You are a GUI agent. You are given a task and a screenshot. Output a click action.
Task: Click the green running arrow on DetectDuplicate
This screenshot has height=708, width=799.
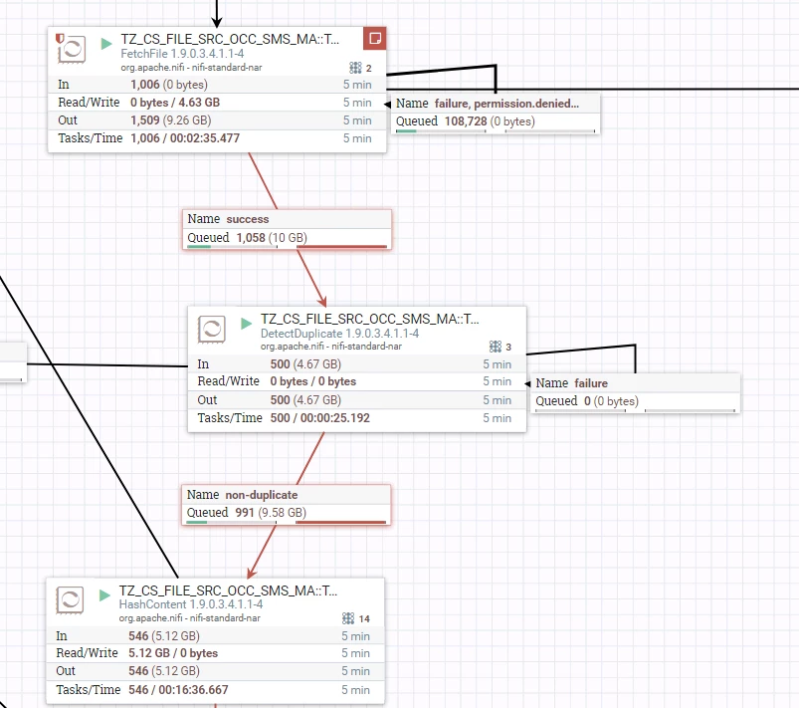pyautogui.click(x=247, y=323)
